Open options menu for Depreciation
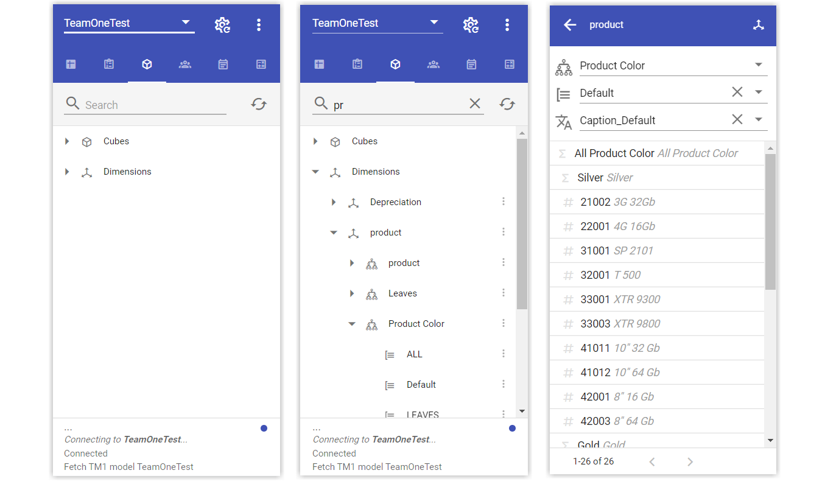The image size is (825, 487). click(504, 201)
